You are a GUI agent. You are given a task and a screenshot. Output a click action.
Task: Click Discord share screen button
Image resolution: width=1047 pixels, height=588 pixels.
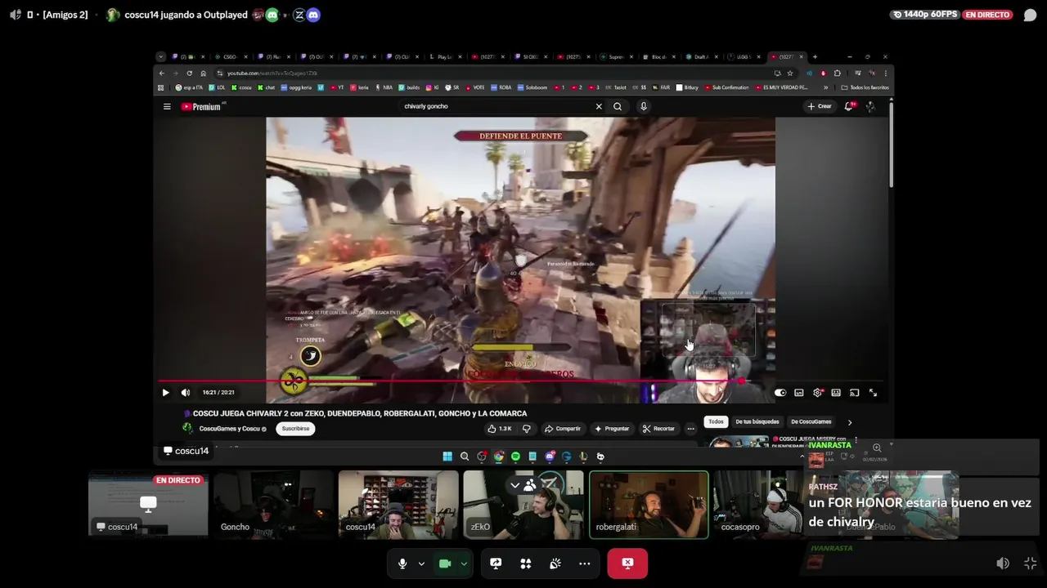pyautogui.click(x=496, y=563)
